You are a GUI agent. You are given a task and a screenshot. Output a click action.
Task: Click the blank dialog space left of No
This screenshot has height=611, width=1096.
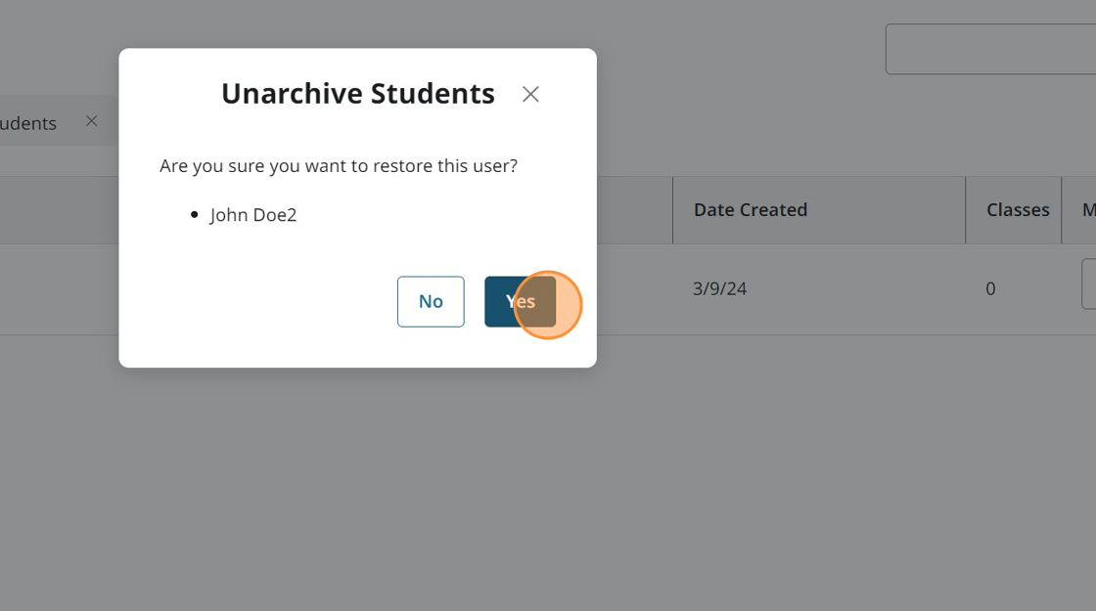pos(264,301)
